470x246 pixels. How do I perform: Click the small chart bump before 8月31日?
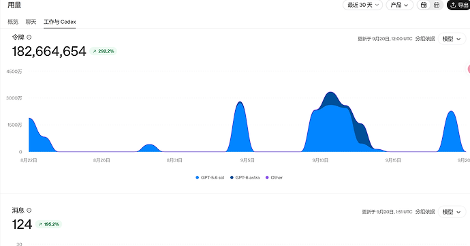point(150,148)
